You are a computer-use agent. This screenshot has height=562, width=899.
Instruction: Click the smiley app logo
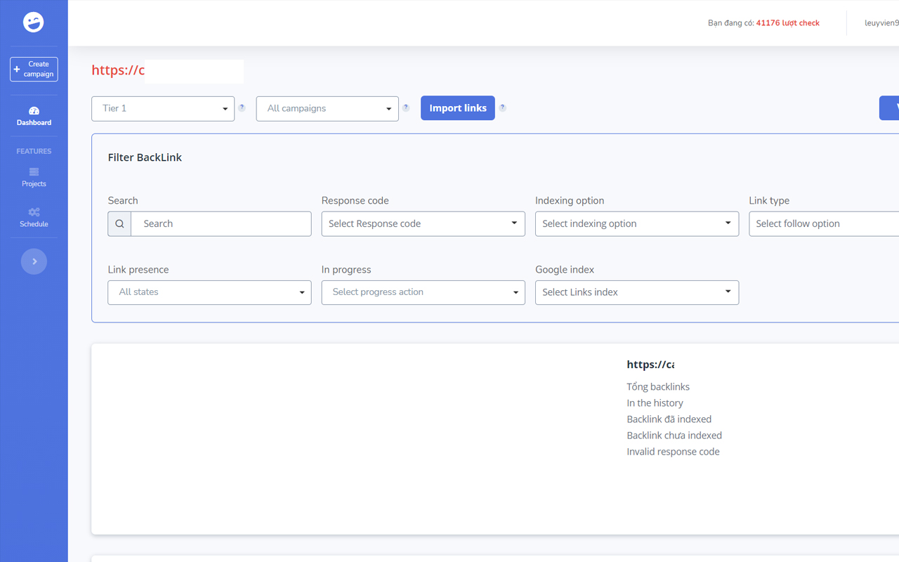pos(34,22)
